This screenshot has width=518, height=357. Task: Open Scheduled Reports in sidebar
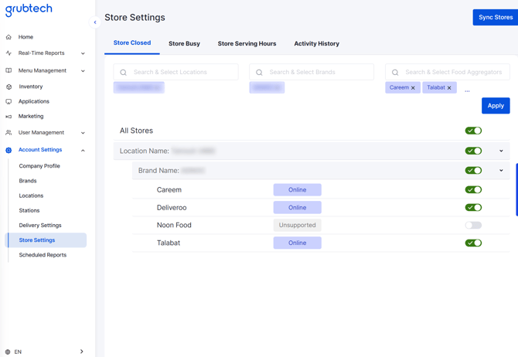click(43, 255)
